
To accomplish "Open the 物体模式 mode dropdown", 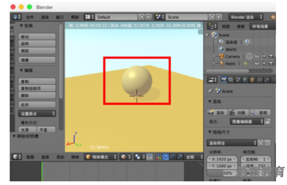I will coord(100,157).
